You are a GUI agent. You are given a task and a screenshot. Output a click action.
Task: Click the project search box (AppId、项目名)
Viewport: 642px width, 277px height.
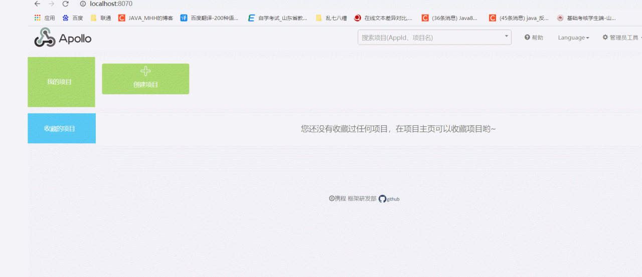[434, 38]
